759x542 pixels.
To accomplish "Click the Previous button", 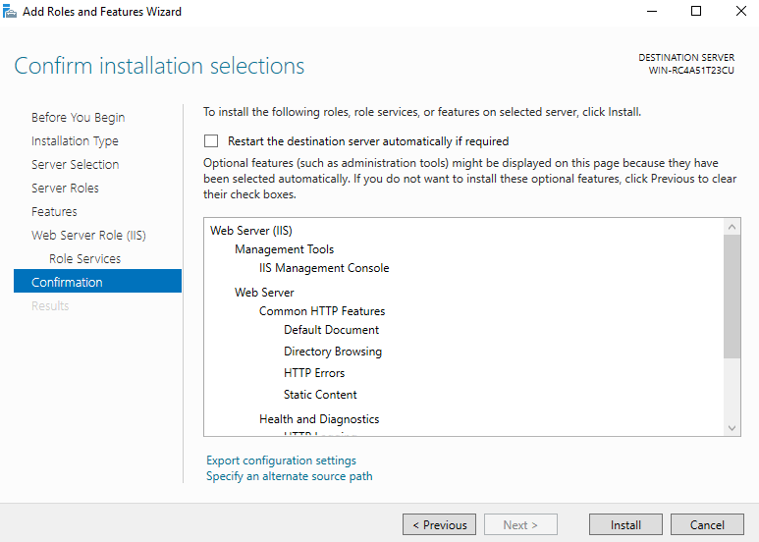I will [x=439, y=525].
